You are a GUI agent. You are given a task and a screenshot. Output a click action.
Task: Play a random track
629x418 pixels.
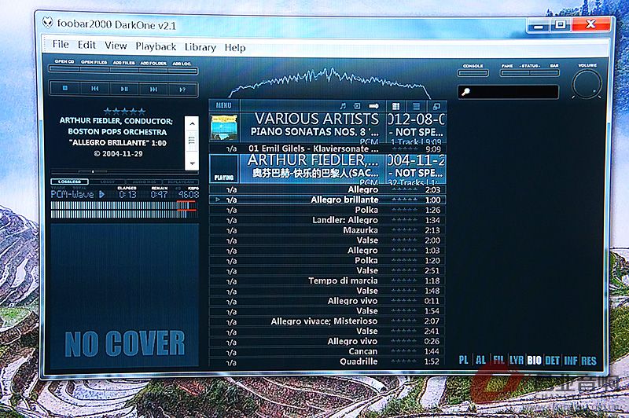point(182,90)
